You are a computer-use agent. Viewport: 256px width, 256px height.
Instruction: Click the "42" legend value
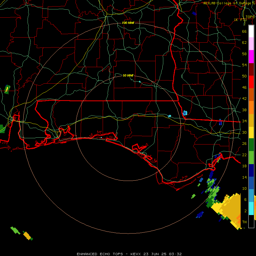pos(244,99)
